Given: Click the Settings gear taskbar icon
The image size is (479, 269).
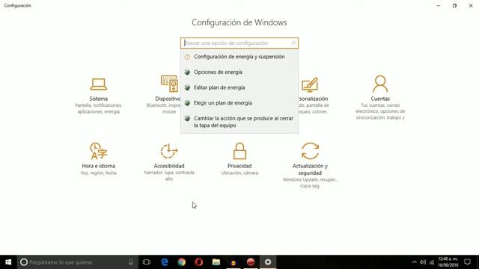Looking at the screenshot, I should click(268, 262).
